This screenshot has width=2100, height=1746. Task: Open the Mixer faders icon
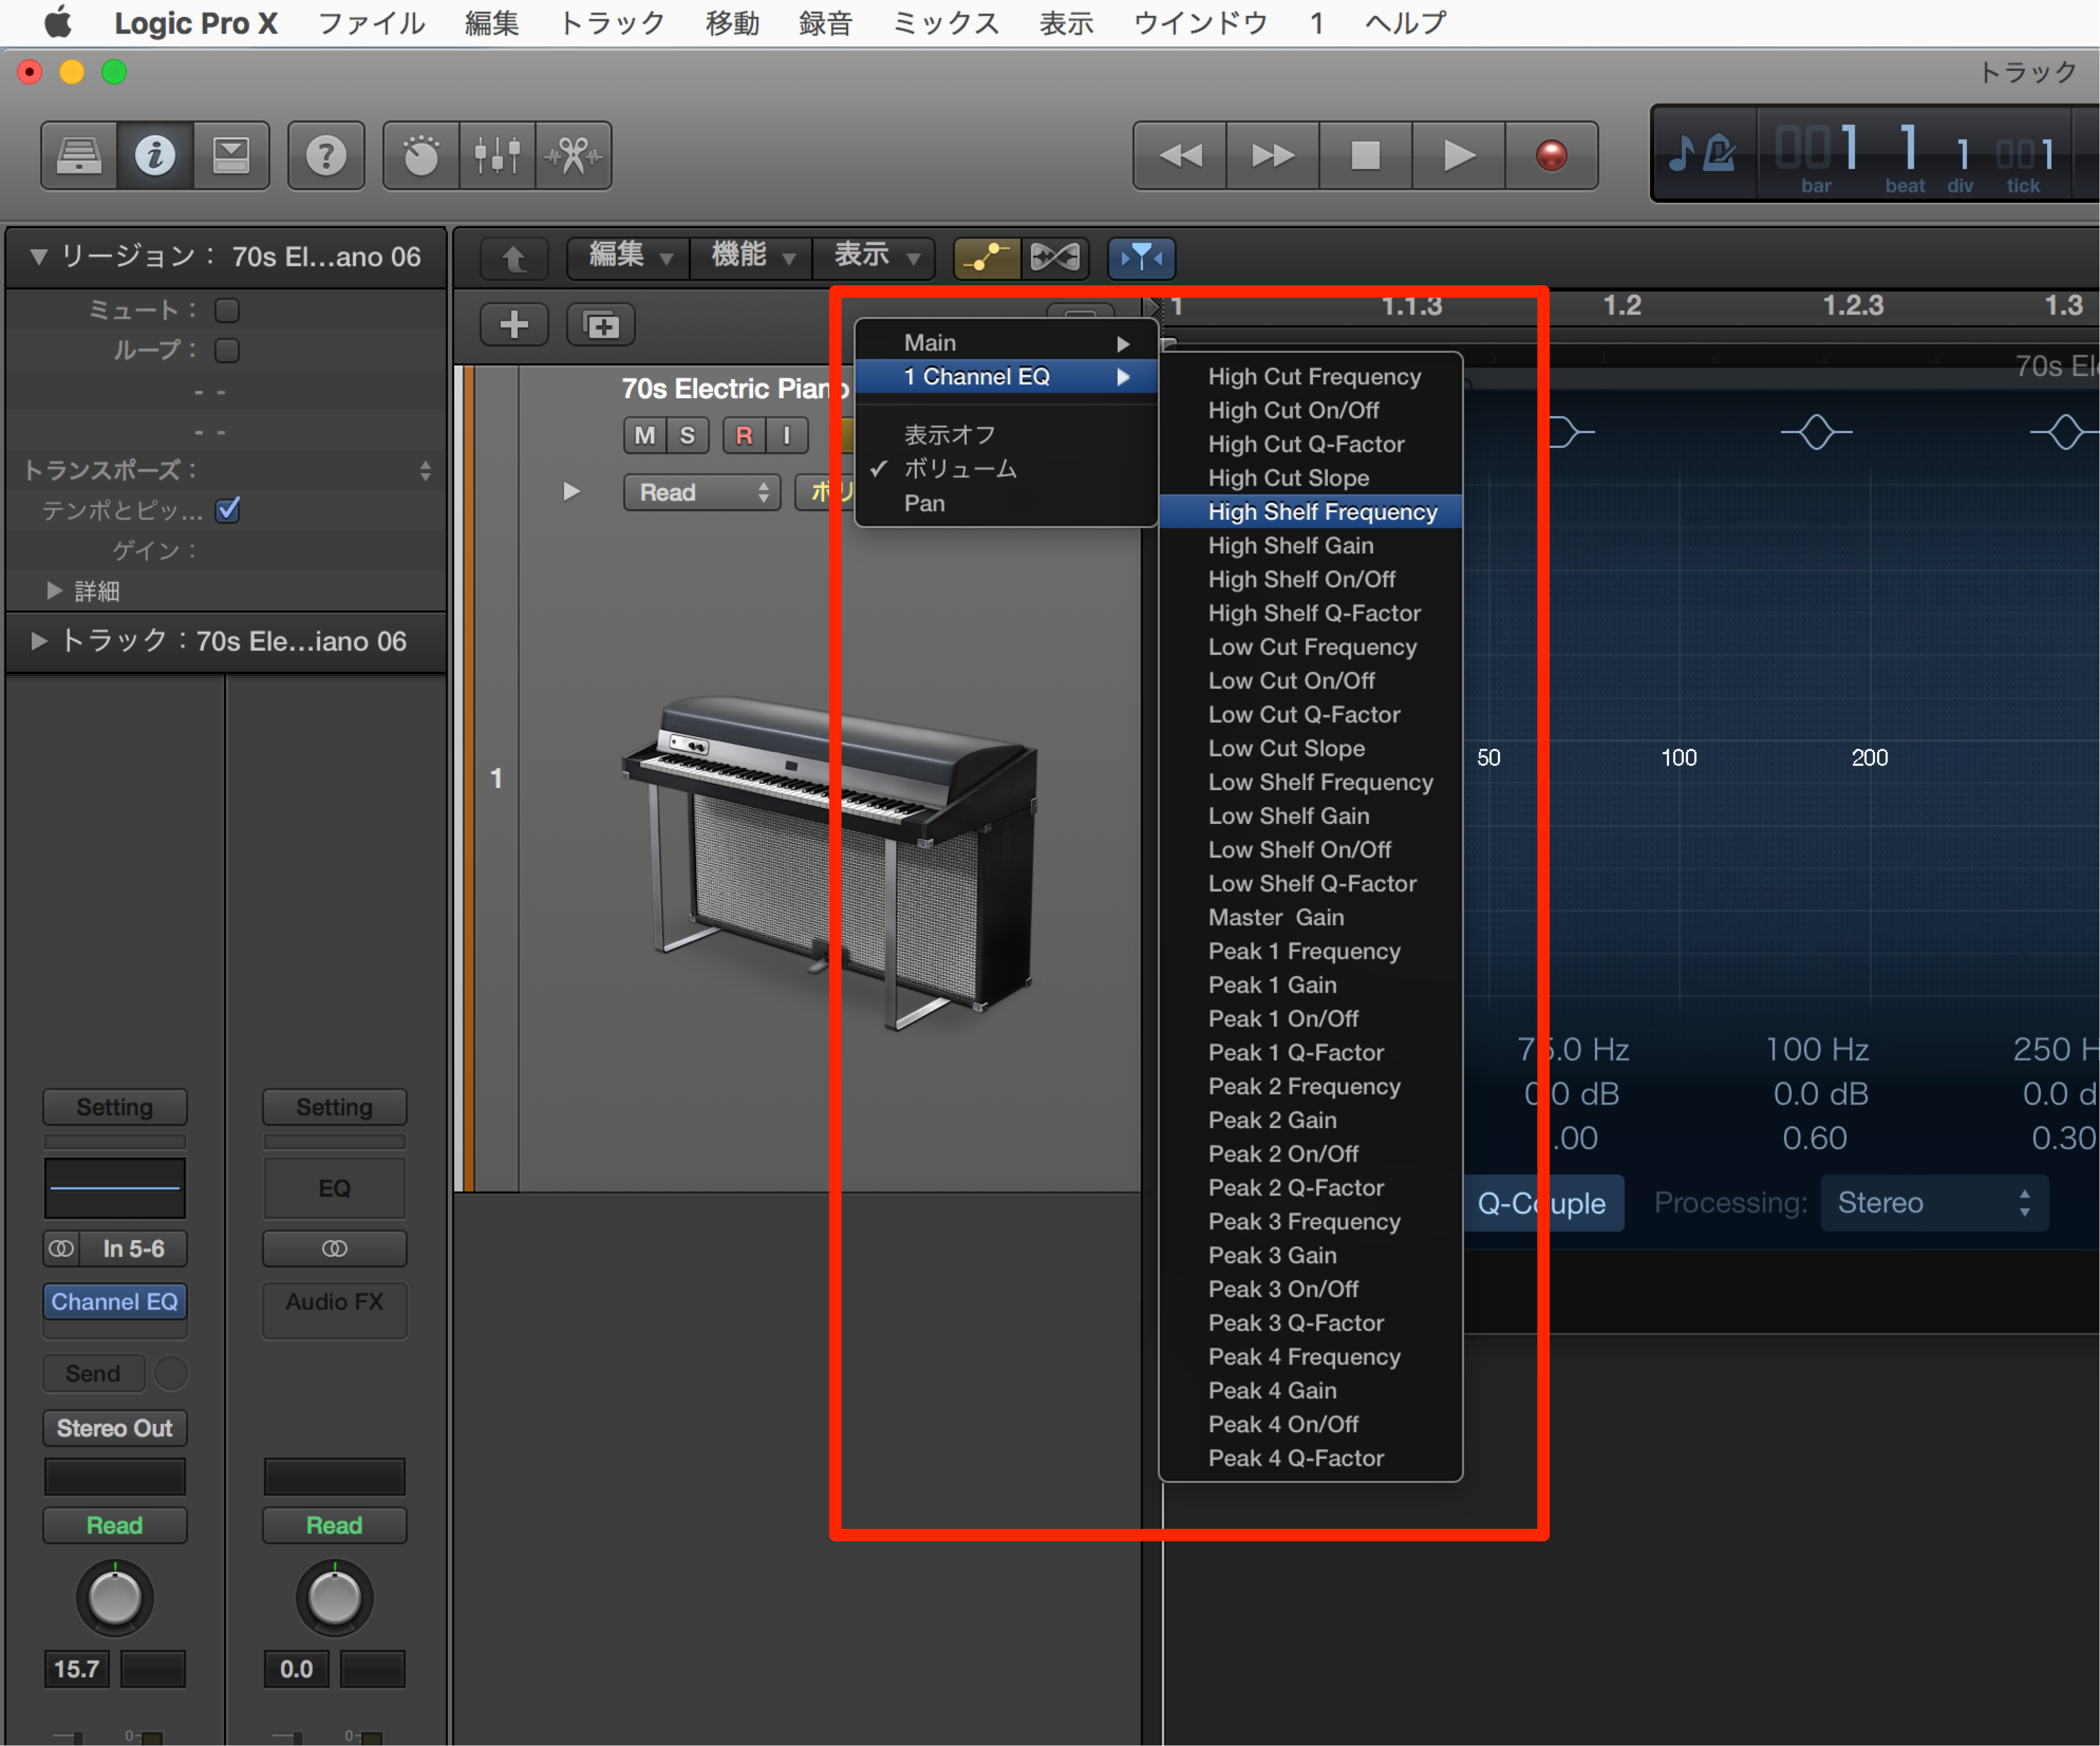[x=497, y=156]
